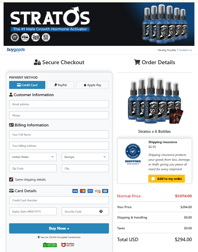
Task: Click the Buy Now button
Action: pos(59,228)
